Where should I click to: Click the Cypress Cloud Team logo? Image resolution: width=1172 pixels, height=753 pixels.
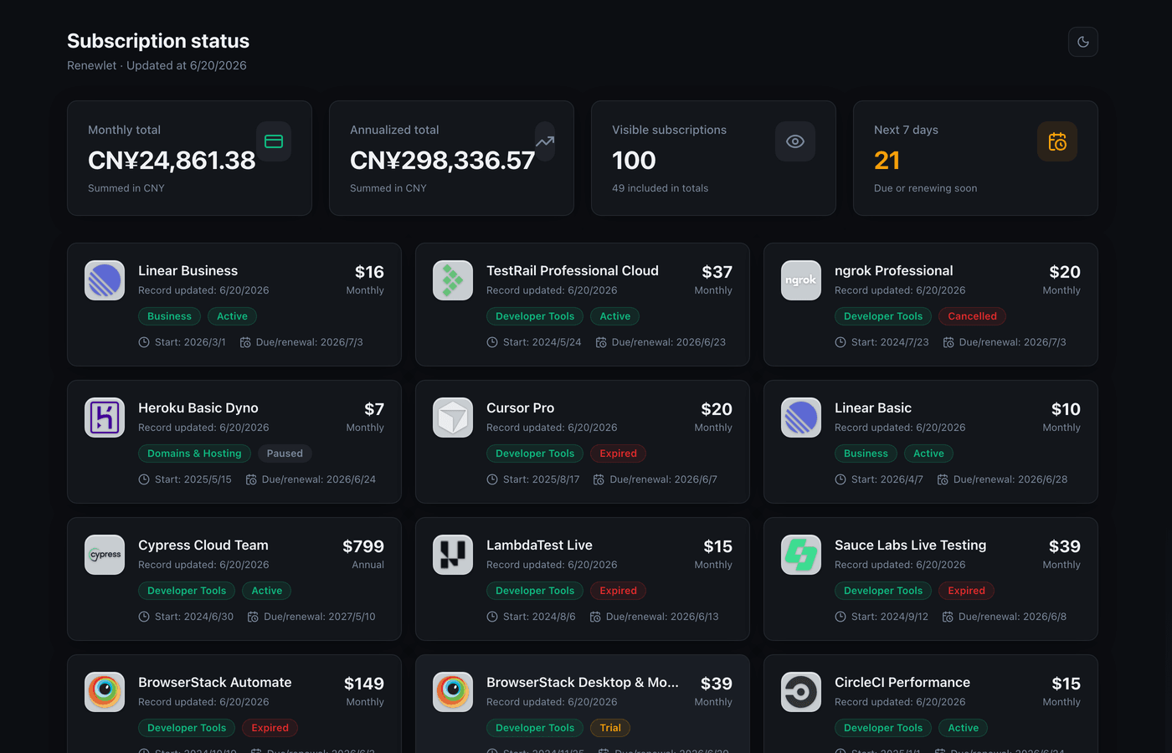(105, 555)
